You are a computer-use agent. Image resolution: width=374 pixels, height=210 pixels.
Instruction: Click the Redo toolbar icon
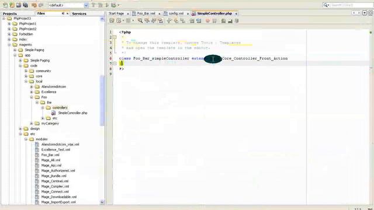41,5
